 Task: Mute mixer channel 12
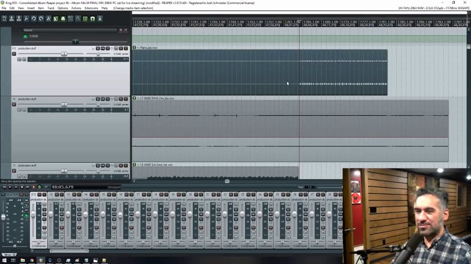click(x=57, y=195)
